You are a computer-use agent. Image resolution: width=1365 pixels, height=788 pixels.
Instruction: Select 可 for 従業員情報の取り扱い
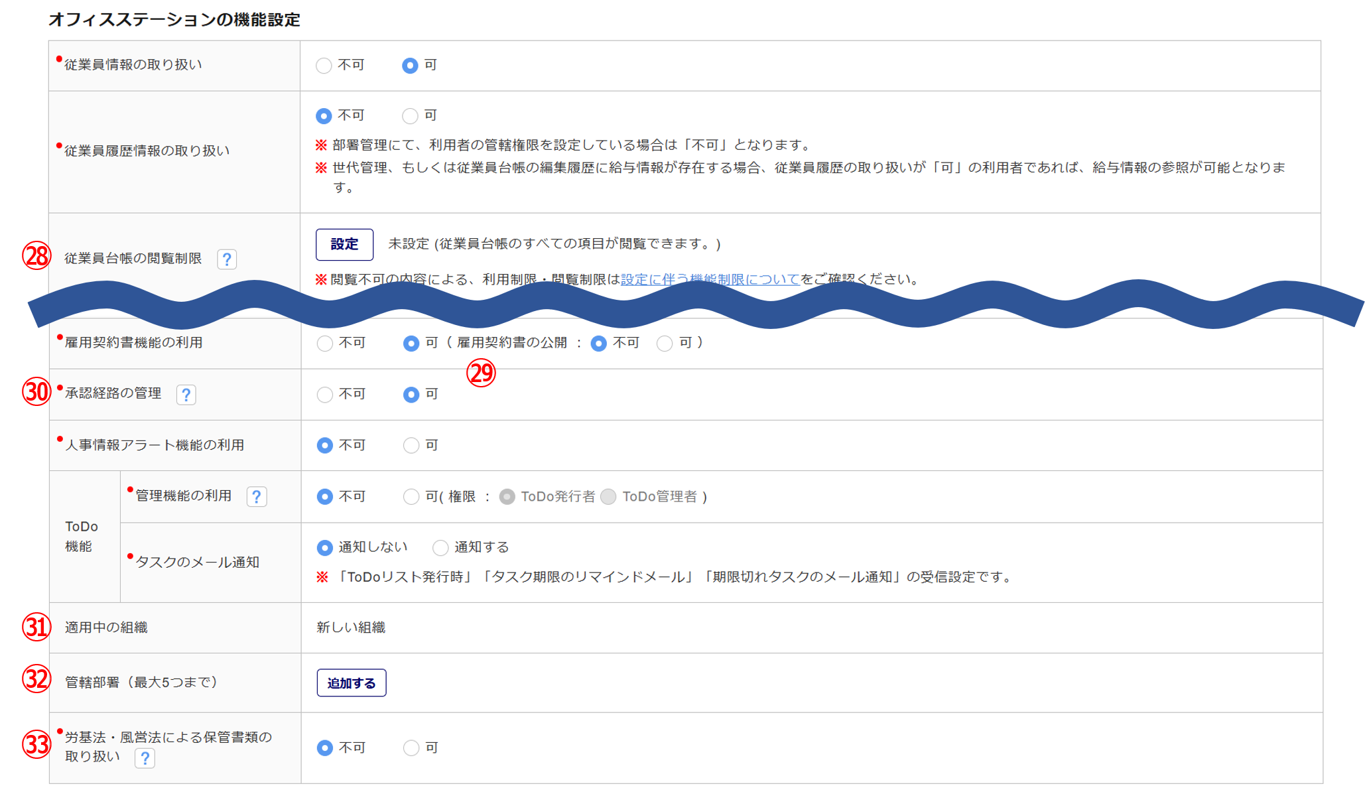pyautogui.click(x=410, y=66)
